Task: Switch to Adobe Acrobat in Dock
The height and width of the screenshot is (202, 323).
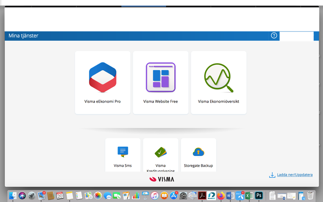Action: click(202, 196)
